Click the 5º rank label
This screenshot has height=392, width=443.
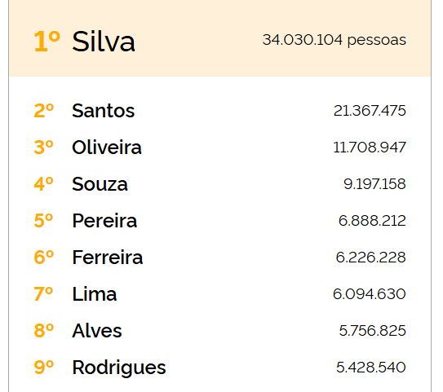44,220
